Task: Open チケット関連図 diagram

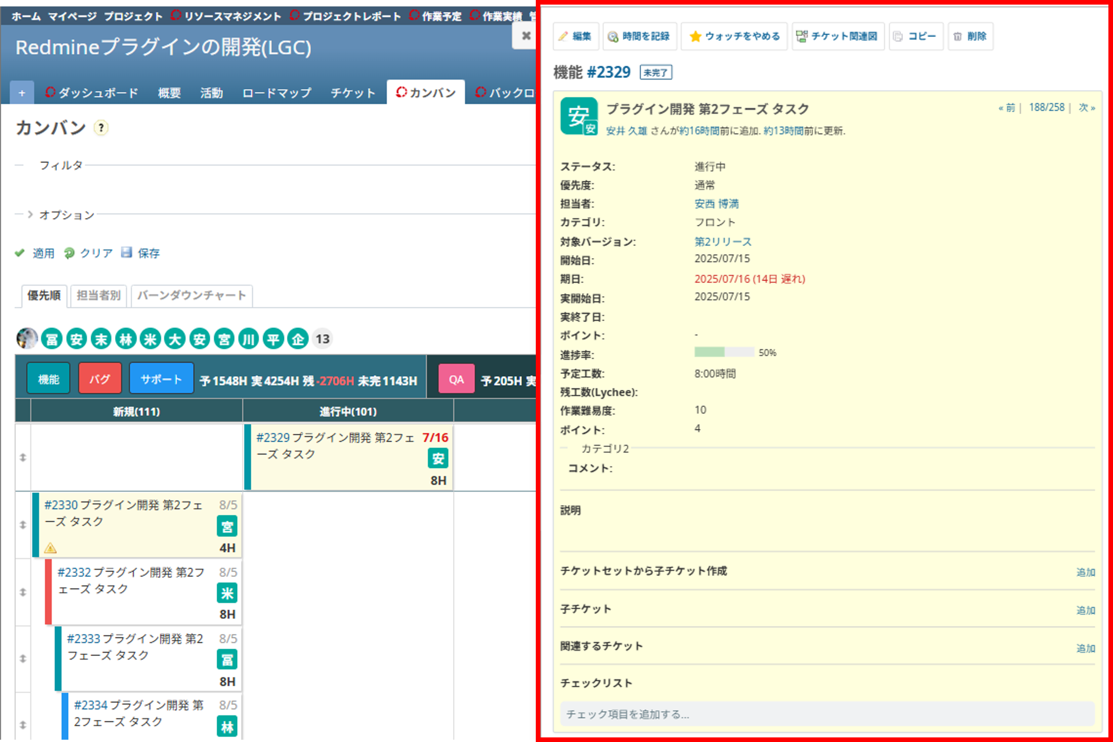Action: coord(838,36)
